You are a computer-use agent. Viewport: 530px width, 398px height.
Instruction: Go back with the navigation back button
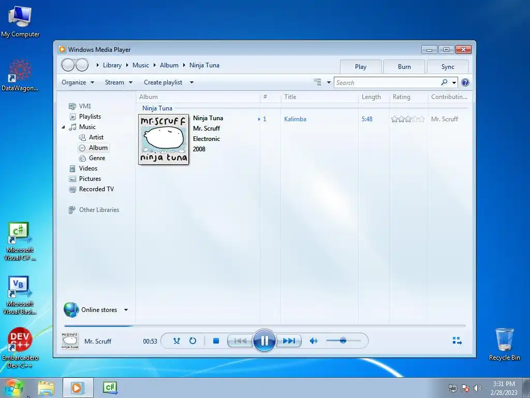pyautogui.click(x=68, y=65)
